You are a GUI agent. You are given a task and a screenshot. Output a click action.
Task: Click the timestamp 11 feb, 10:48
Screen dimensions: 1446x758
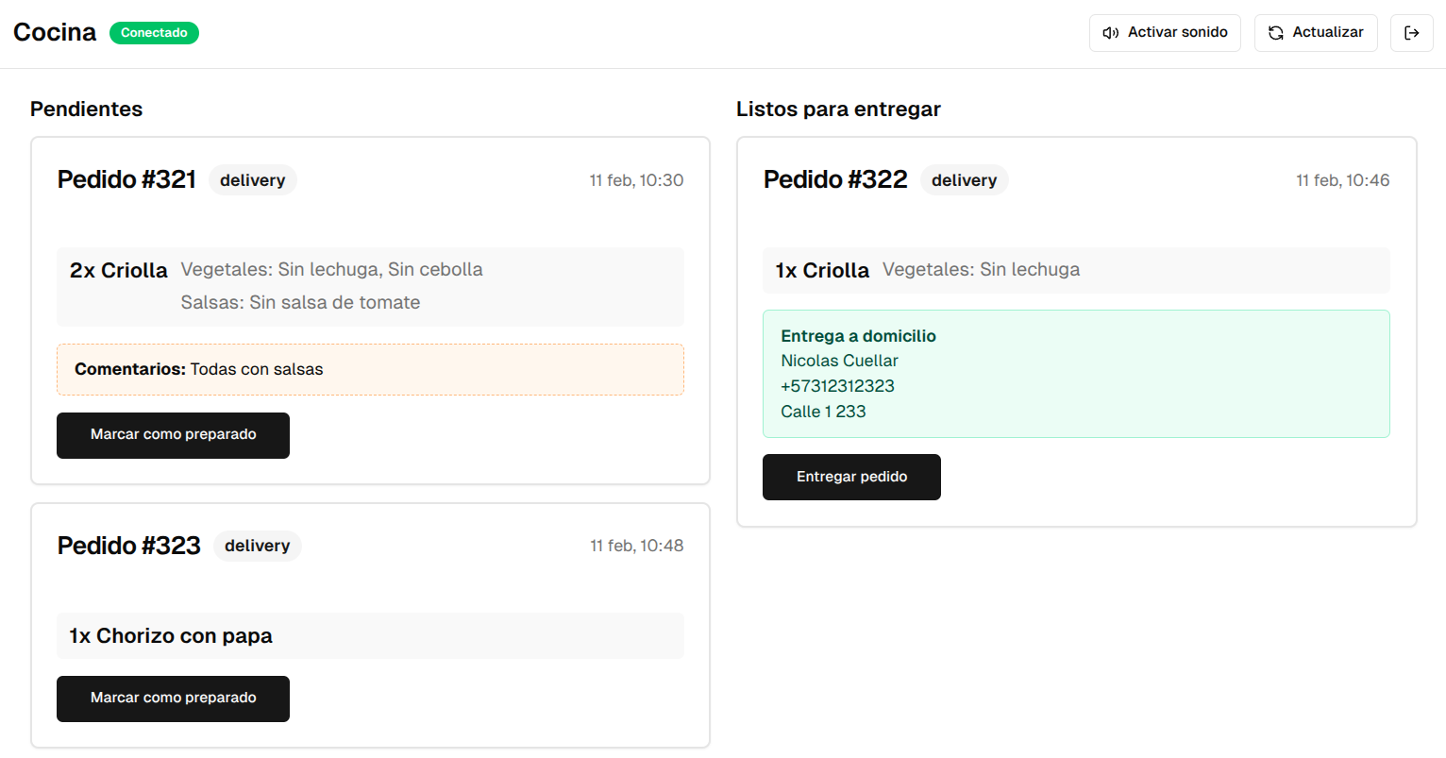(x=637, y=546)
